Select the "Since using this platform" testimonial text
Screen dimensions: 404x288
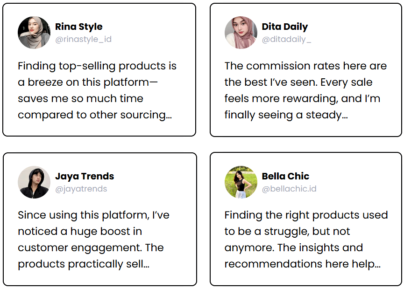click(x=93, y=240)
